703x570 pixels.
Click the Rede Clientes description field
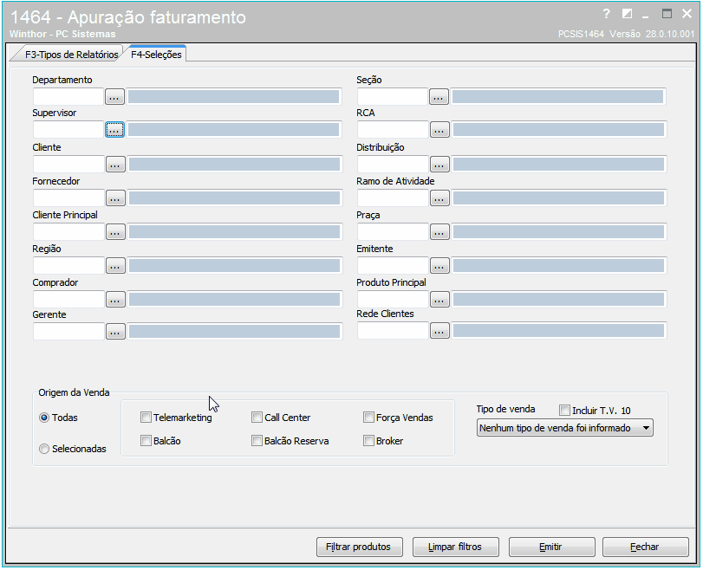coord(558,331)
